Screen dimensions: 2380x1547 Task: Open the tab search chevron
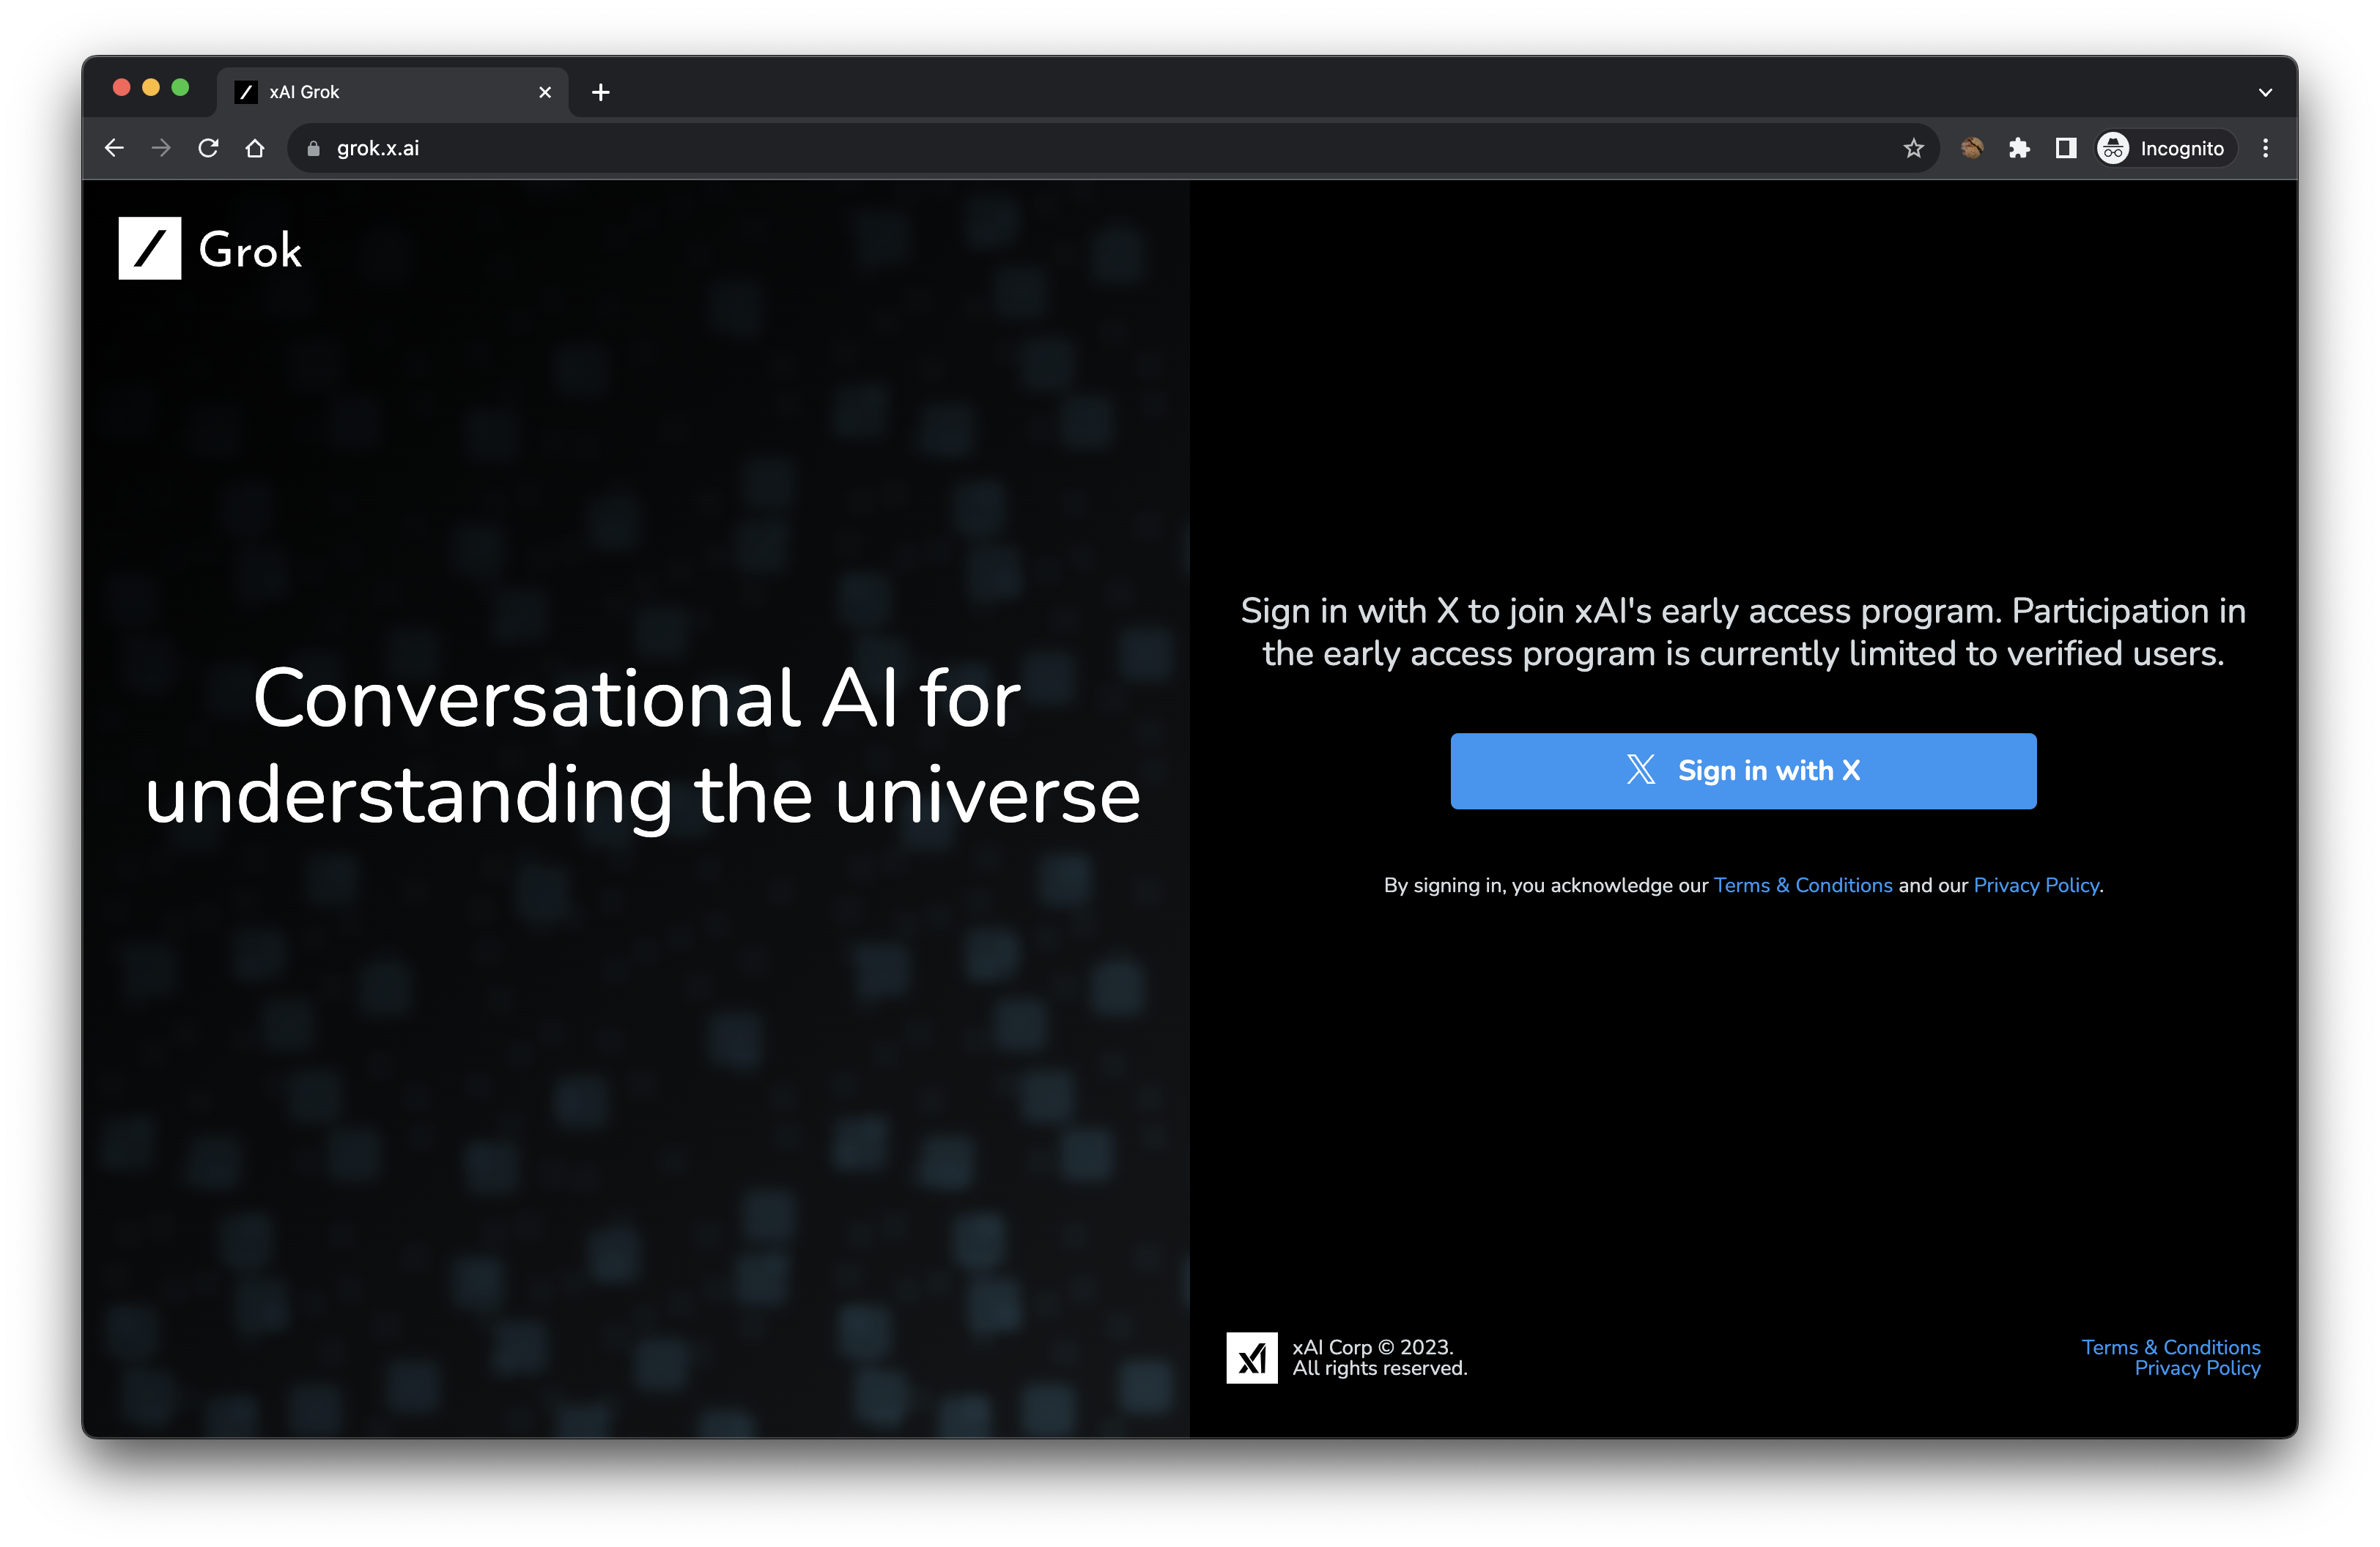click(x=2265, y=91)
